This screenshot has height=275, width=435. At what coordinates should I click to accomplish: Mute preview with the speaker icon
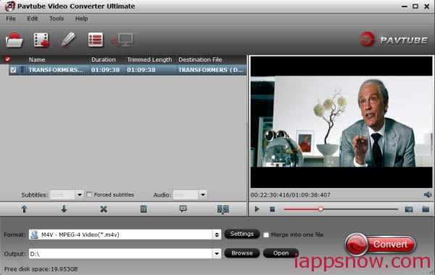tap(428, 194)
